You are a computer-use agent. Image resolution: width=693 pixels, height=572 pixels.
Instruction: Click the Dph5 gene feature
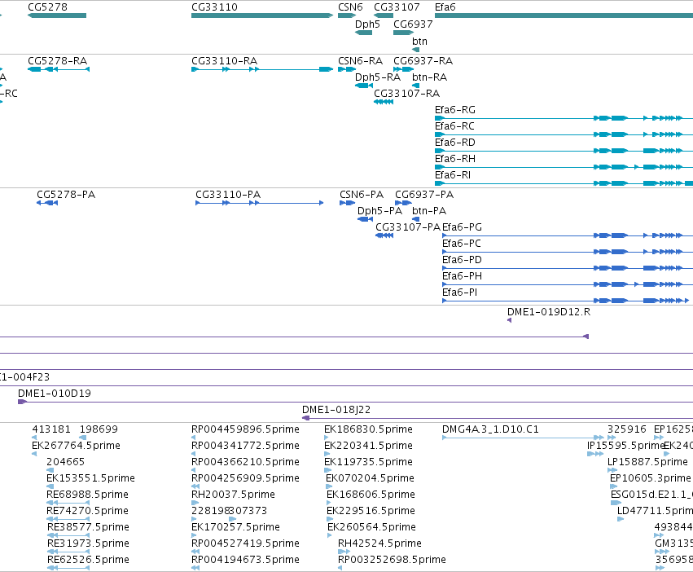point(364,33)
